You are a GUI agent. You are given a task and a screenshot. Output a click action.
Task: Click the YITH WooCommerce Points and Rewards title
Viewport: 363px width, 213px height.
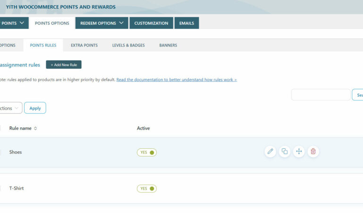(x=60, y=7)
